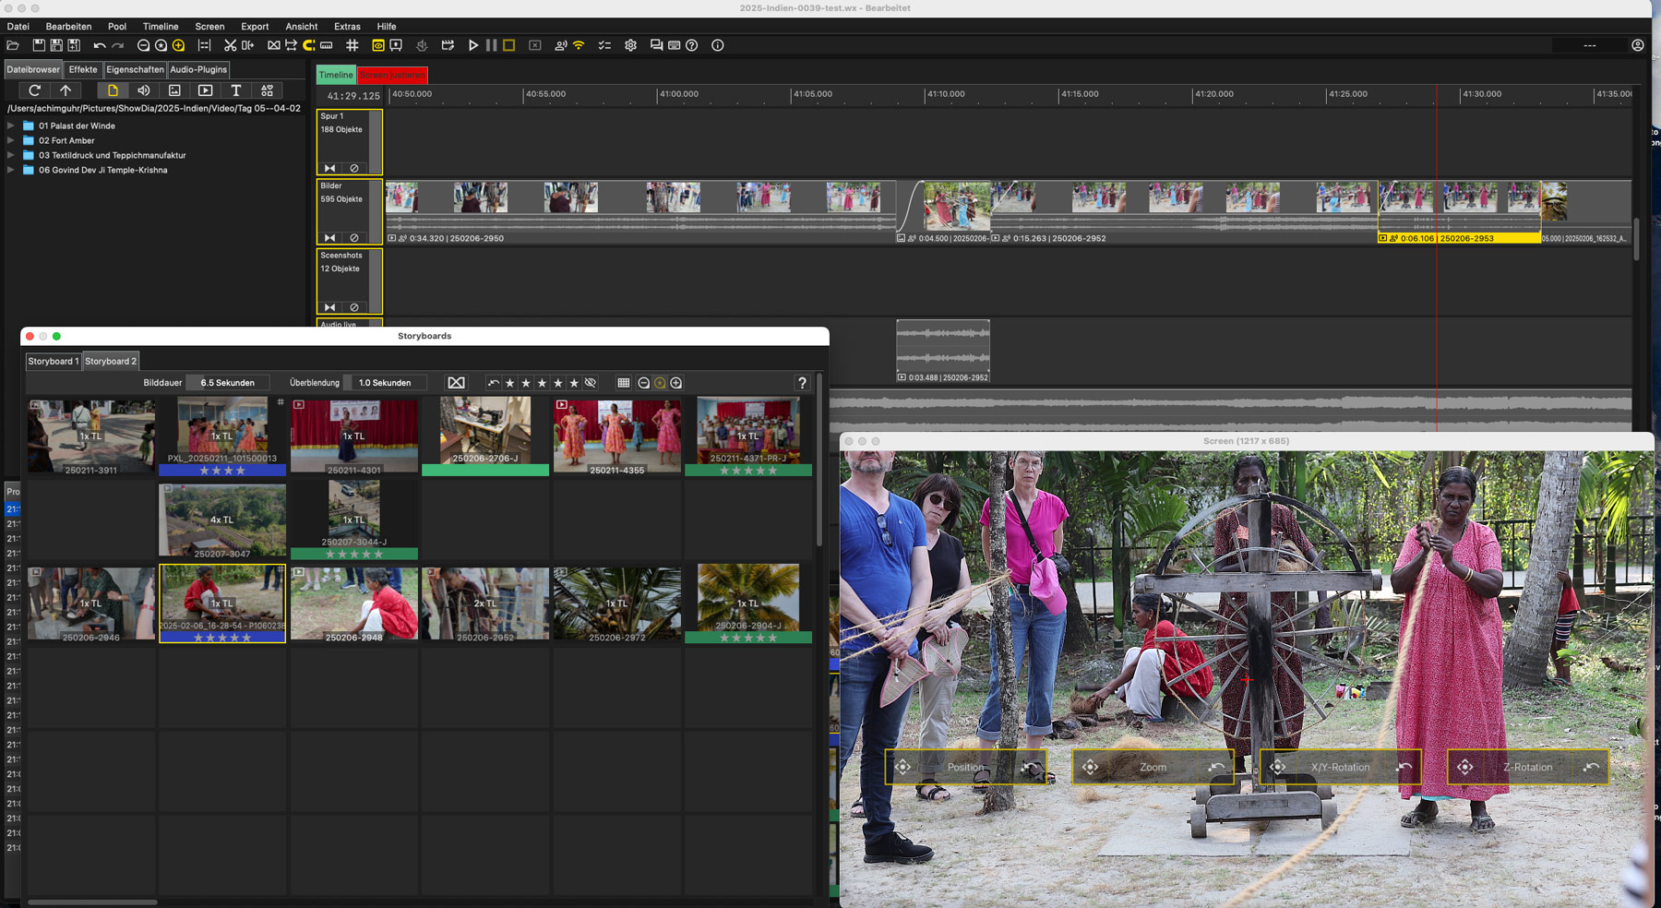1661x908 pixels.
Task: Mute track Spur 1 with its disable icon
Action: point(354,168)
